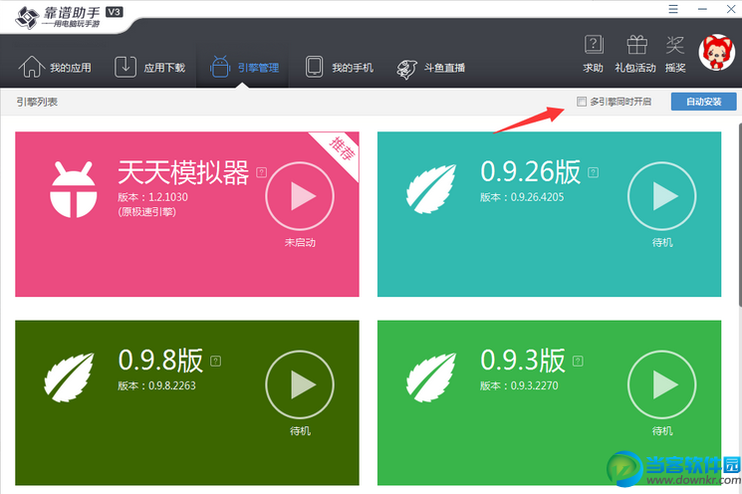Click the 0.9.3版 leaf icon

coord(430,377)
